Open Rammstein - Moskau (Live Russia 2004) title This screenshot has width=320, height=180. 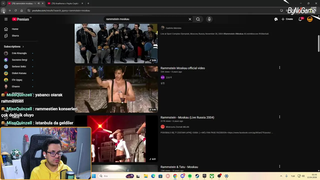pos(187,117)
